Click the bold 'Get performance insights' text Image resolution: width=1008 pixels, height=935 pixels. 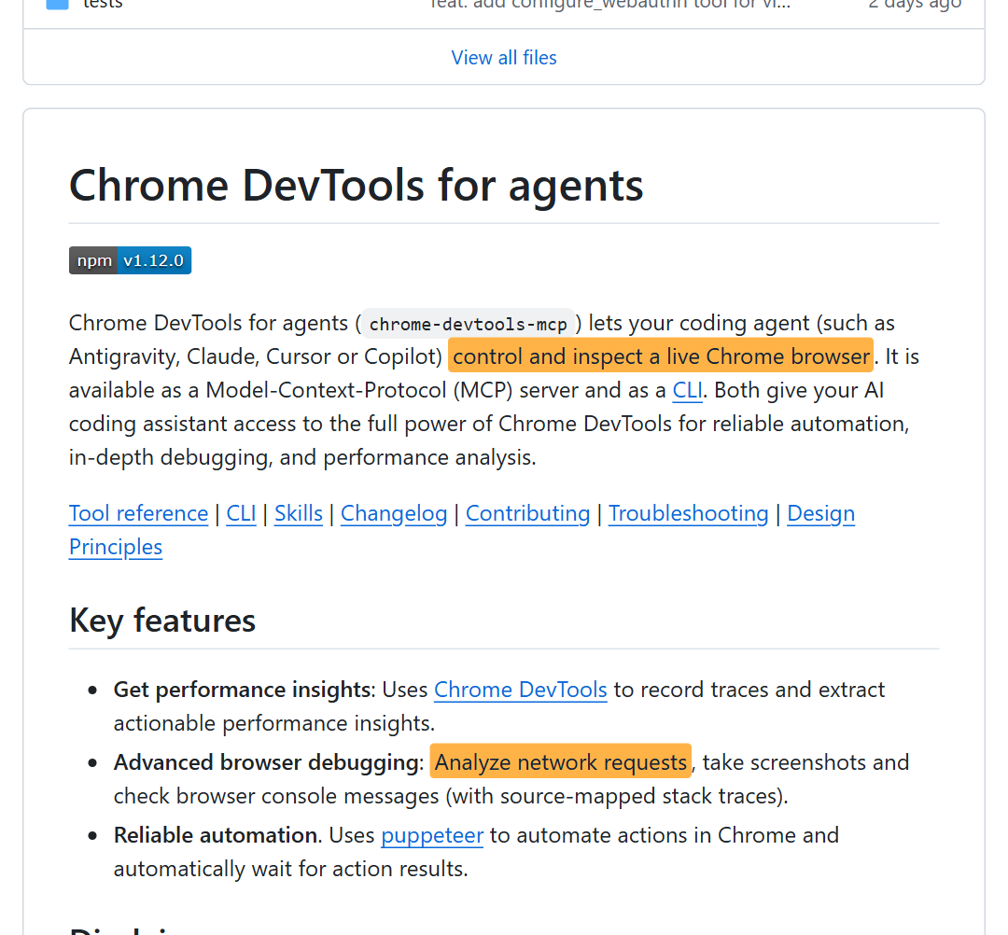[243, 690]
